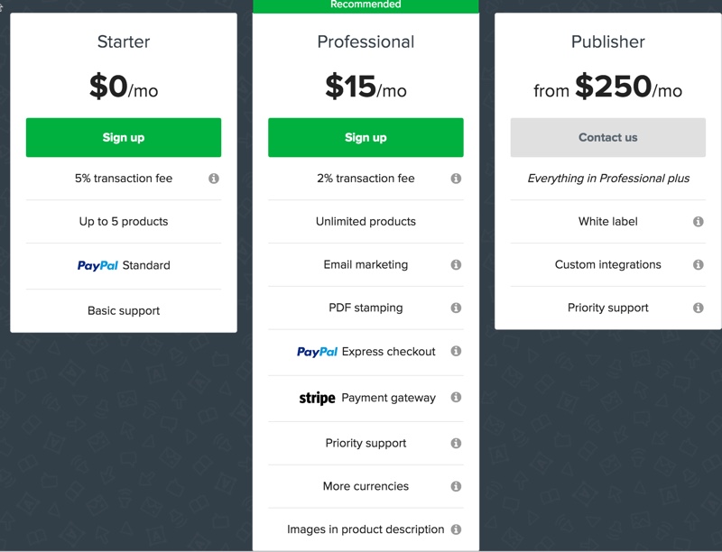Open the Custom integrations info icon
The height and width of the screenshot is (552, 722).
click(x=698, y=264)
